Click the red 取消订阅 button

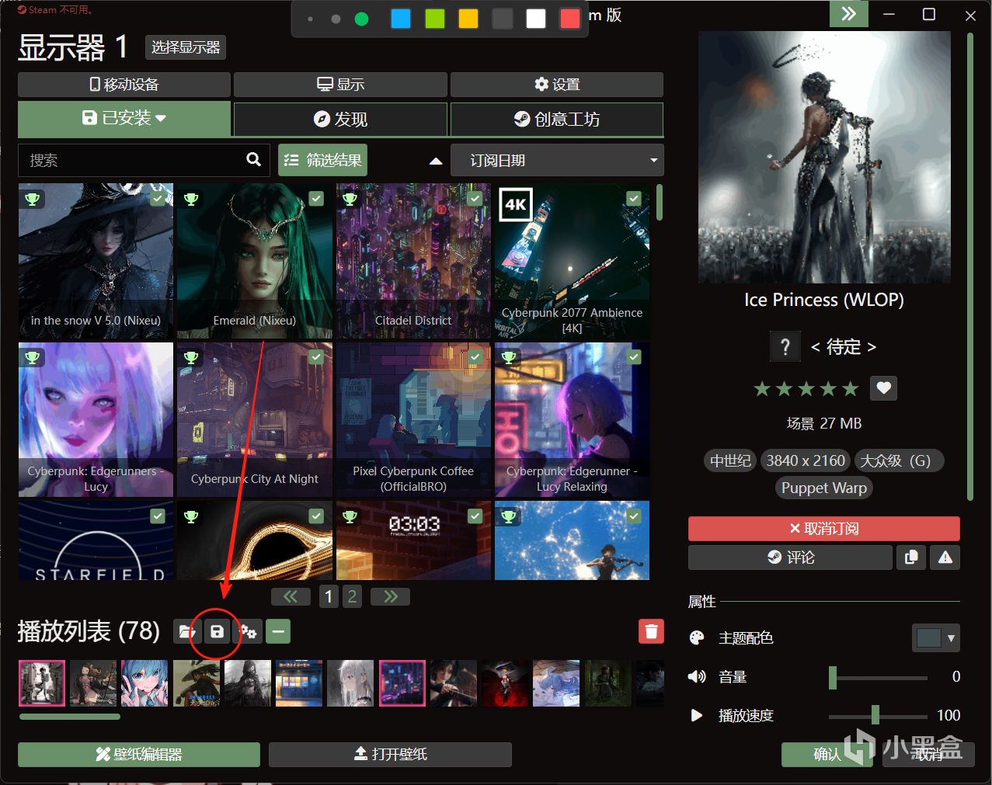point(824,528)
